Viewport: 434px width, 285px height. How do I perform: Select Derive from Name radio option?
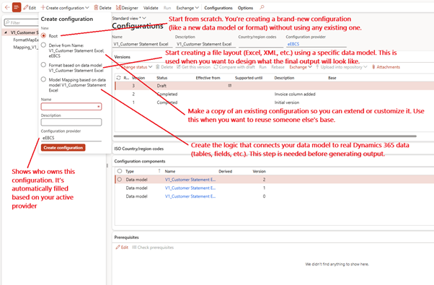[43, 45]
